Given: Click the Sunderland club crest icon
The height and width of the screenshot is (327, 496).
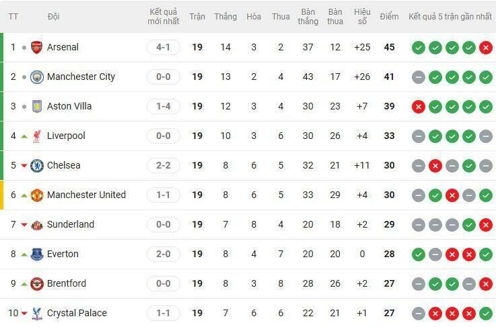Looking at the screenshot, I should (x=37, y=224).
